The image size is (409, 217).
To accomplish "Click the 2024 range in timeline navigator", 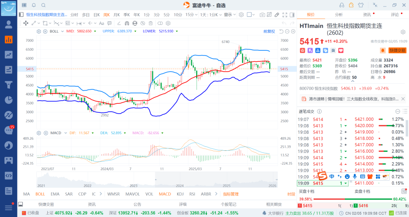I will click(180, 186).
